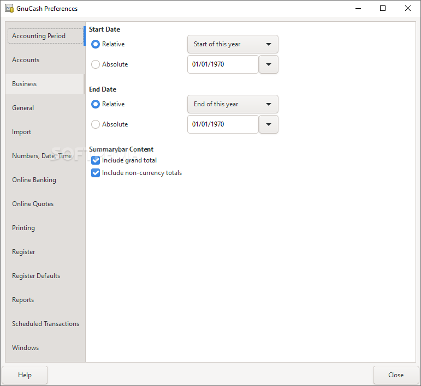Click the End Date absolute date field
The image size is (421, 386).
[x=223, y=124]
